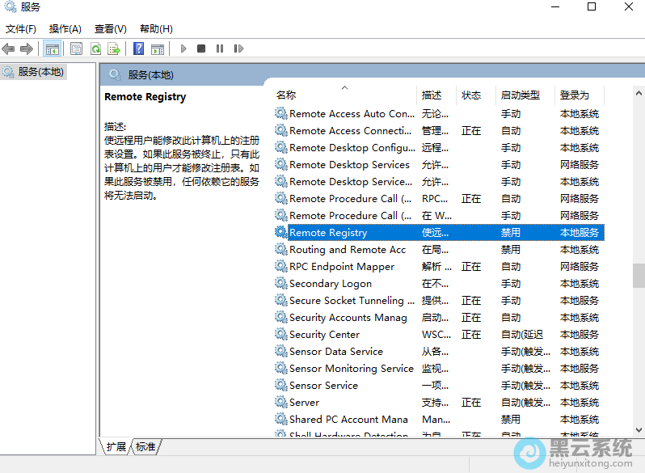Open the 查看(V) menu
This screenshot has width=645, height=473.
[x=110, y=28]
